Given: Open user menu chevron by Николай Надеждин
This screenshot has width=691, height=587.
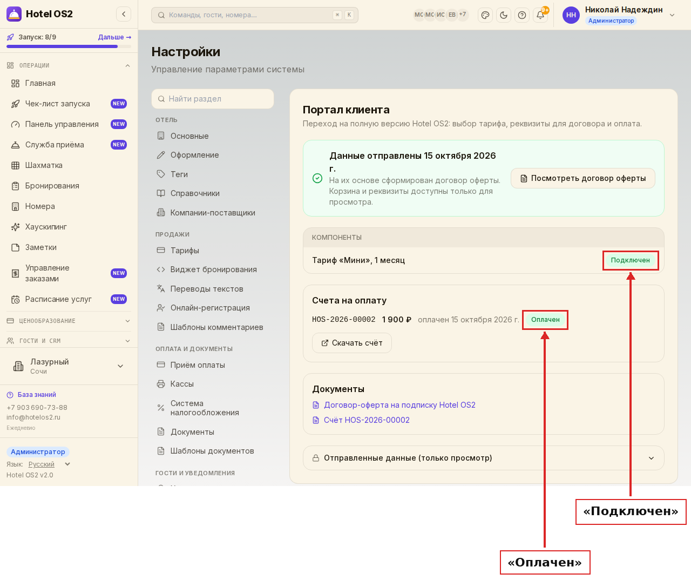Looking at the screenshot, I should pyautogui.click(x=672, y=15).
